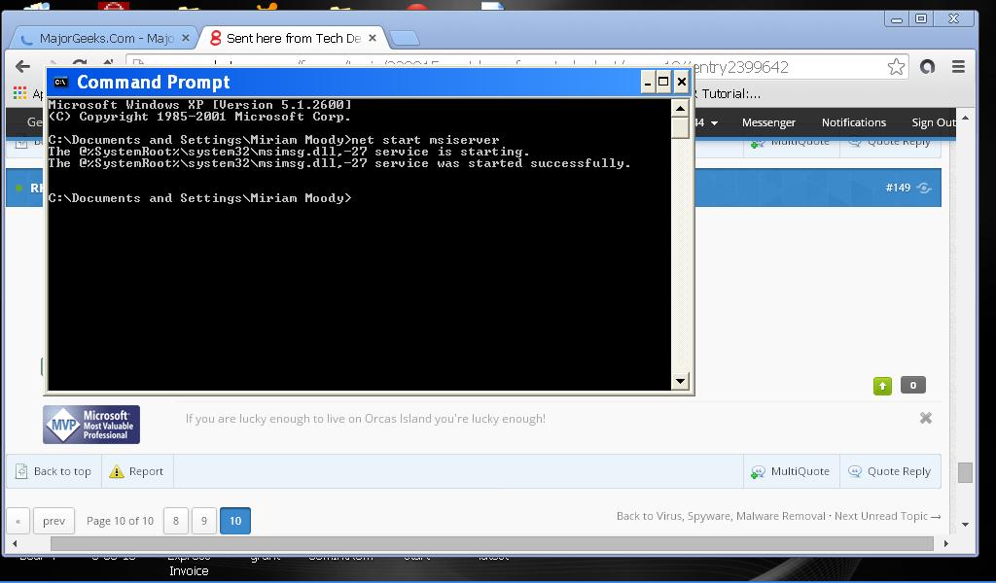Go to Next Unread Topic
This screenshot has width=996, height=583.
point(887,516)
